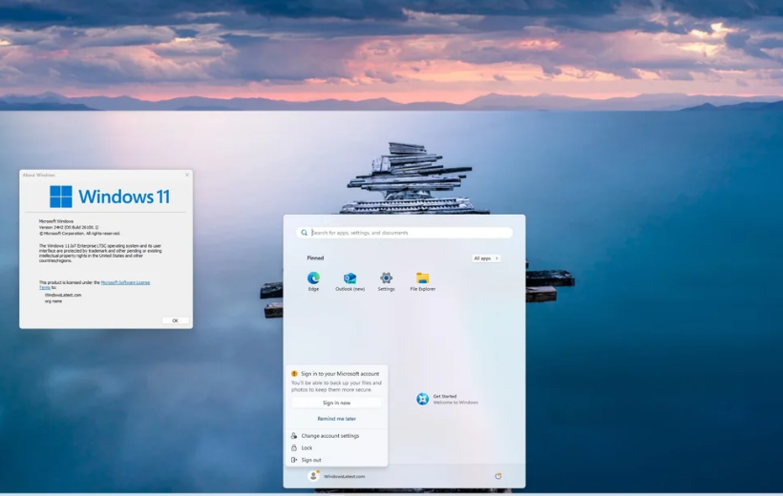Choose Remind me later
Viewport: 783px width, 496px height.
pos(336,419)
